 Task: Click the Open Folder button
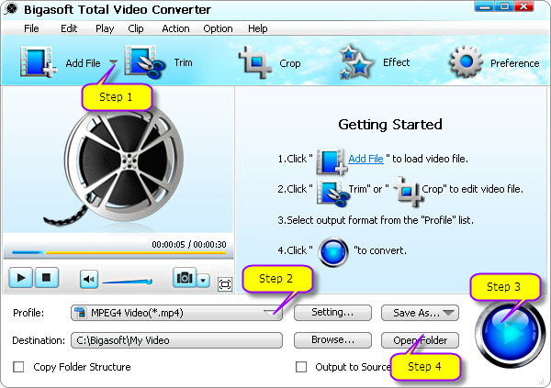pos(420,340)
